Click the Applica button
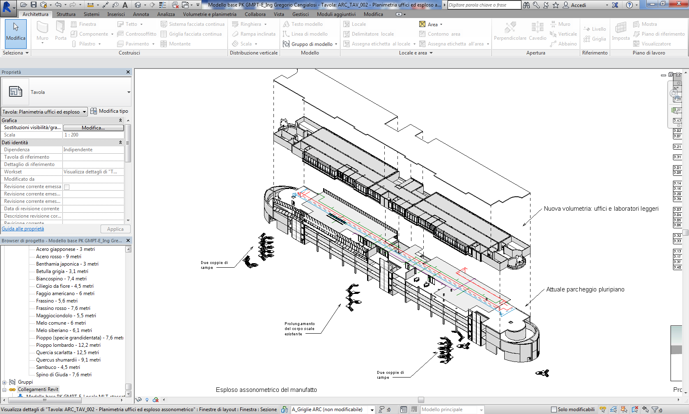This screenshot has width=689, height=414. point(115,229)
